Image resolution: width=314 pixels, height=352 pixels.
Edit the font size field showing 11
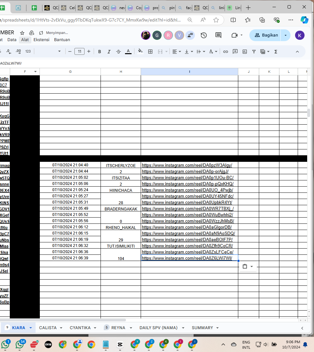click(80, 52)
